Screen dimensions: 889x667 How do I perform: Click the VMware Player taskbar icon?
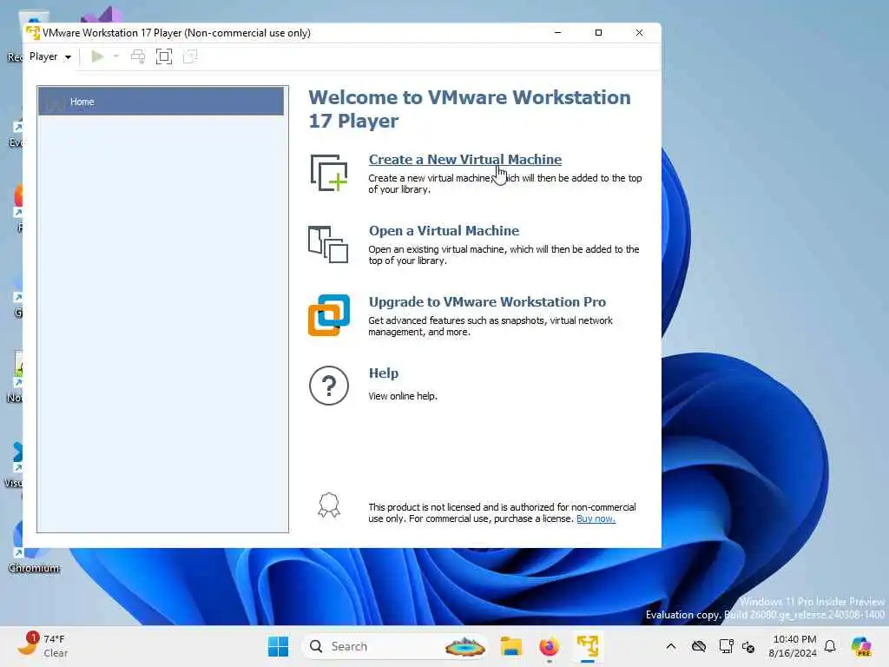tap(588, 646)
